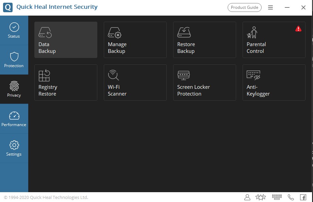Switch to the Status tab
The height and width of the screenshot is (202, 313).
[14, 30]
